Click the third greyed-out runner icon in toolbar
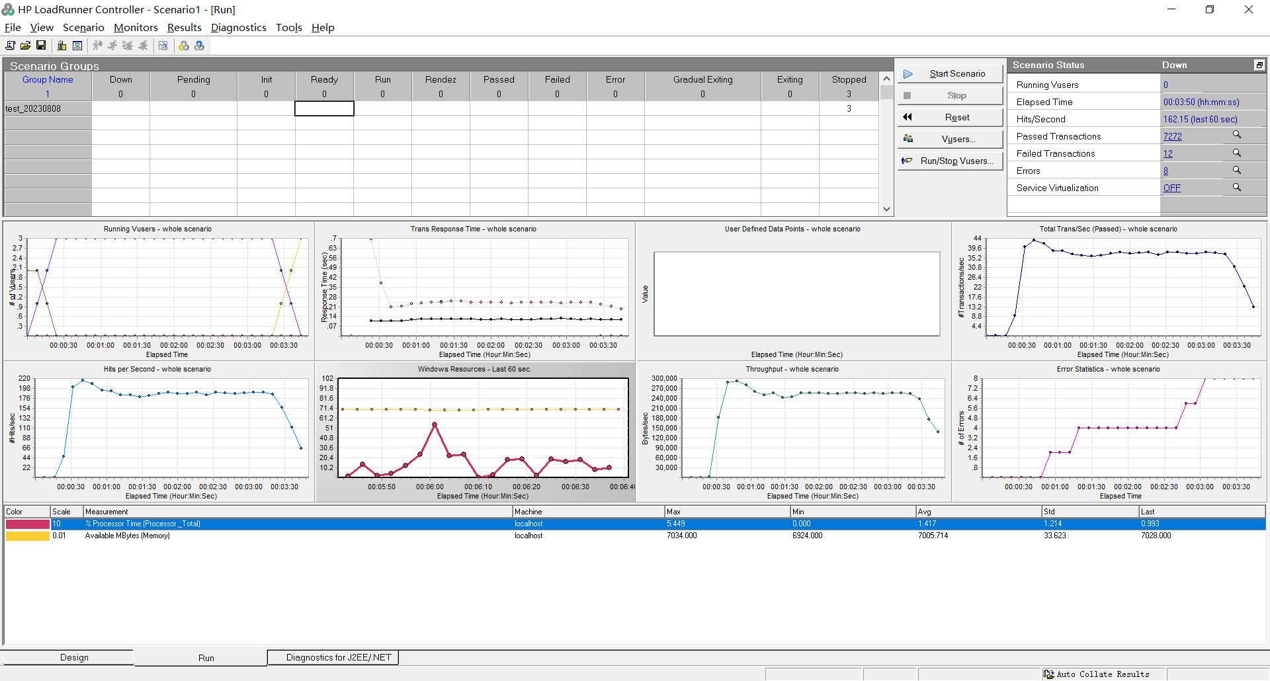 (128, 46)
